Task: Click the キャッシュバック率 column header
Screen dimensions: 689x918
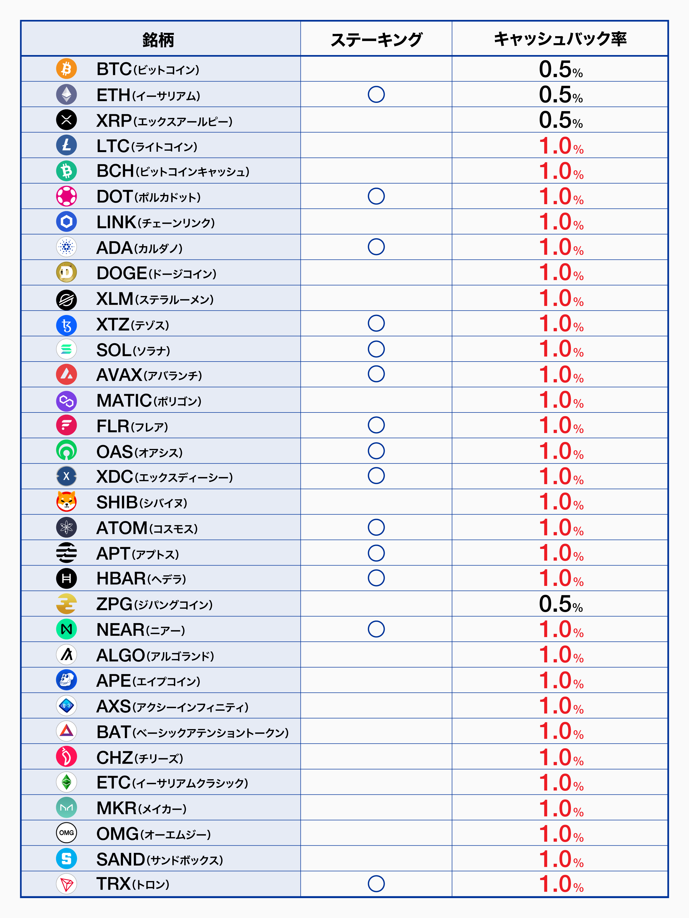Action: coord(560,40)
